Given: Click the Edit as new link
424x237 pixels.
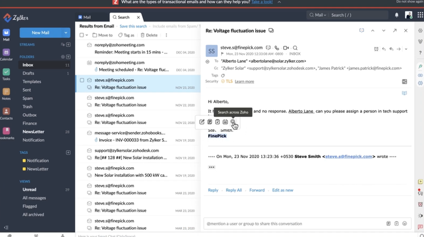Looking at the screenshot, I should (282, 190).
